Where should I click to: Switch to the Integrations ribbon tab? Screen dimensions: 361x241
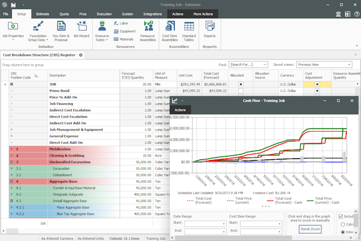[152, 14]
